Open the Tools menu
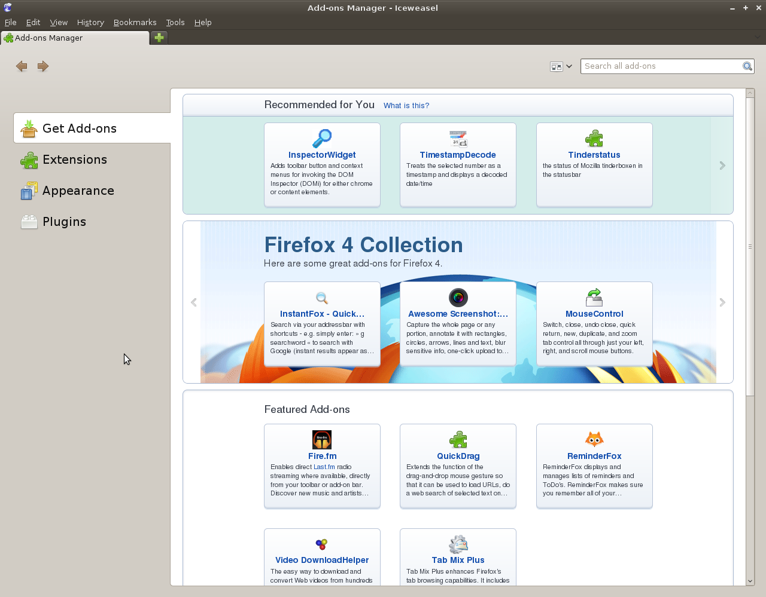This screenshot has width=766, height=597. (x=175, y=22)
